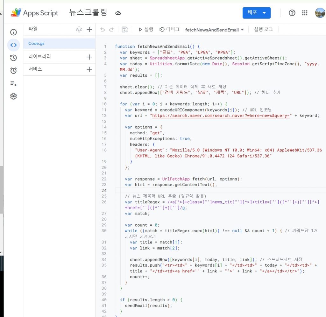
Task: Open the 실행 로그 execution log
Action: coord(263,30)
